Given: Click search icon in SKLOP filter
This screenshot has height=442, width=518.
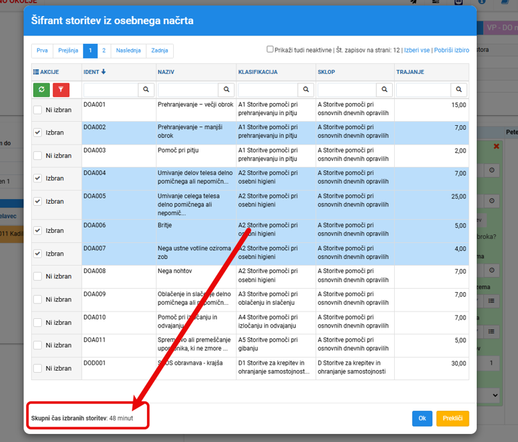Looking at the screenshot, I should 385,89.
